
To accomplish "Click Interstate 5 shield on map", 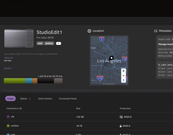I will pyautogui.click(x=102, y=39).
